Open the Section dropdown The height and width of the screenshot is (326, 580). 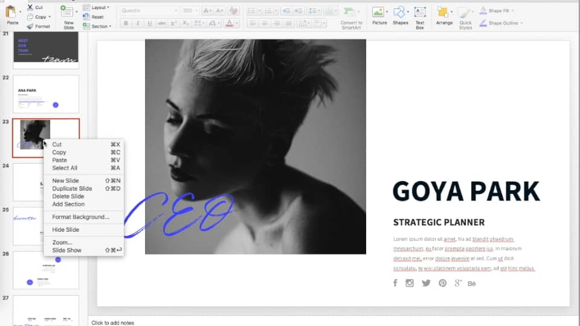(x=97, y=26)
